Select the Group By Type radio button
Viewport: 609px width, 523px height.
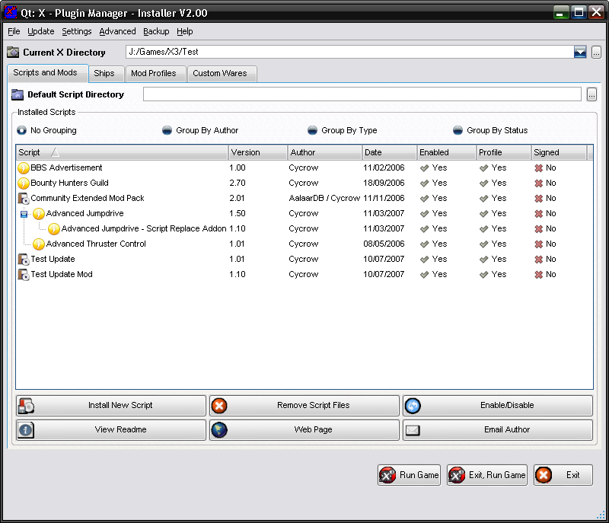312,130
